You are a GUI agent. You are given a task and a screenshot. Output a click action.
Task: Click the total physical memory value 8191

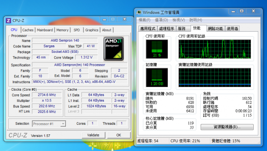190,98
